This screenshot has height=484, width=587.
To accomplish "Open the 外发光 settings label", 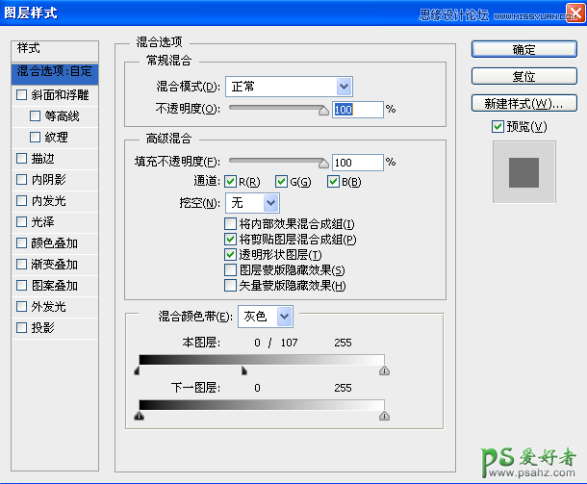I will point(49,307).
